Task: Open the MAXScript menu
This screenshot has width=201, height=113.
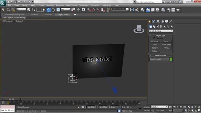Action: (107, 5)
